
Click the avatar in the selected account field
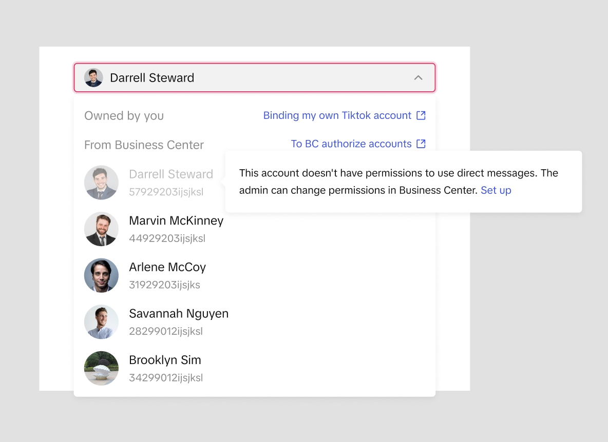[93, 78]
